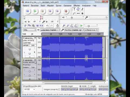The width and height of the screenshot is (130, 97).
Task: Select the Envelope tool
Action: [x=78, y=9]
